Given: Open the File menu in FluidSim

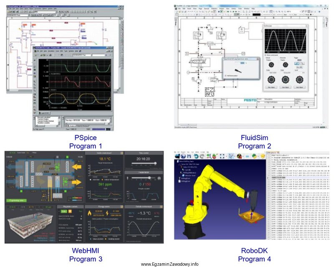Looking at the screenshot, I should coord(180,8).
